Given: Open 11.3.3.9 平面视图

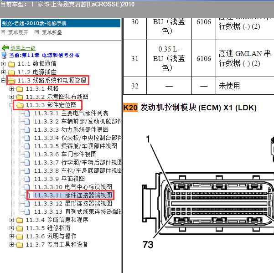Looking at the screenshot, I should [x=59, y=179].
